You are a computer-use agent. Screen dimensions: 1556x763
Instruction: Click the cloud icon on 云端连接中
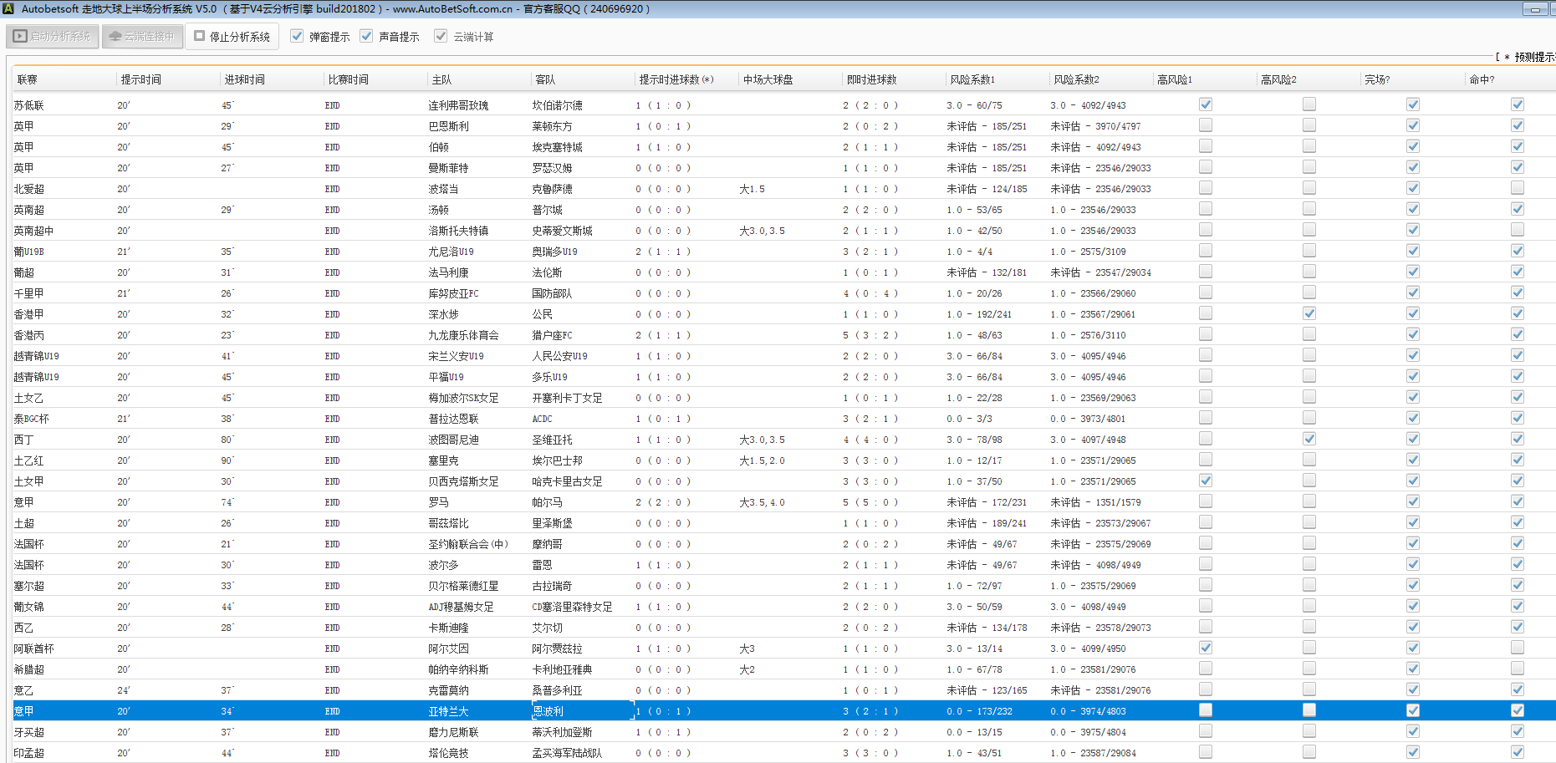click(115, 37)
